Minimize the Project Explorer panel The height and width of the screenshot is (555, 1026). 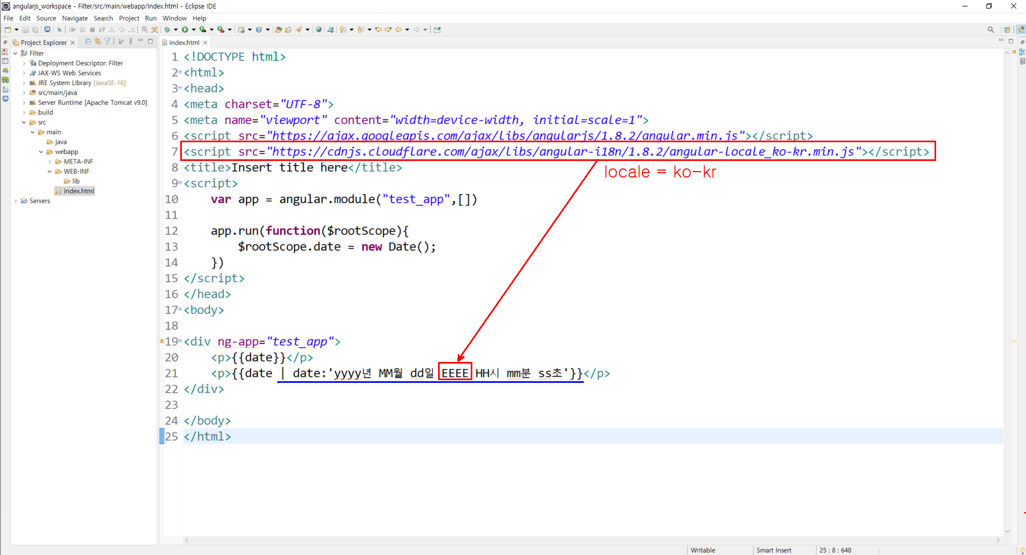coord(140,41)
